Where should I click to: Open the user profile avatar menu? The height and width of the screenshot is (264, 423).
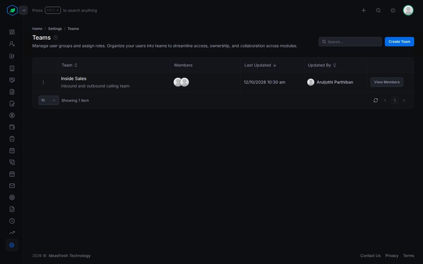pyautogui.click(x=408, y=10)
